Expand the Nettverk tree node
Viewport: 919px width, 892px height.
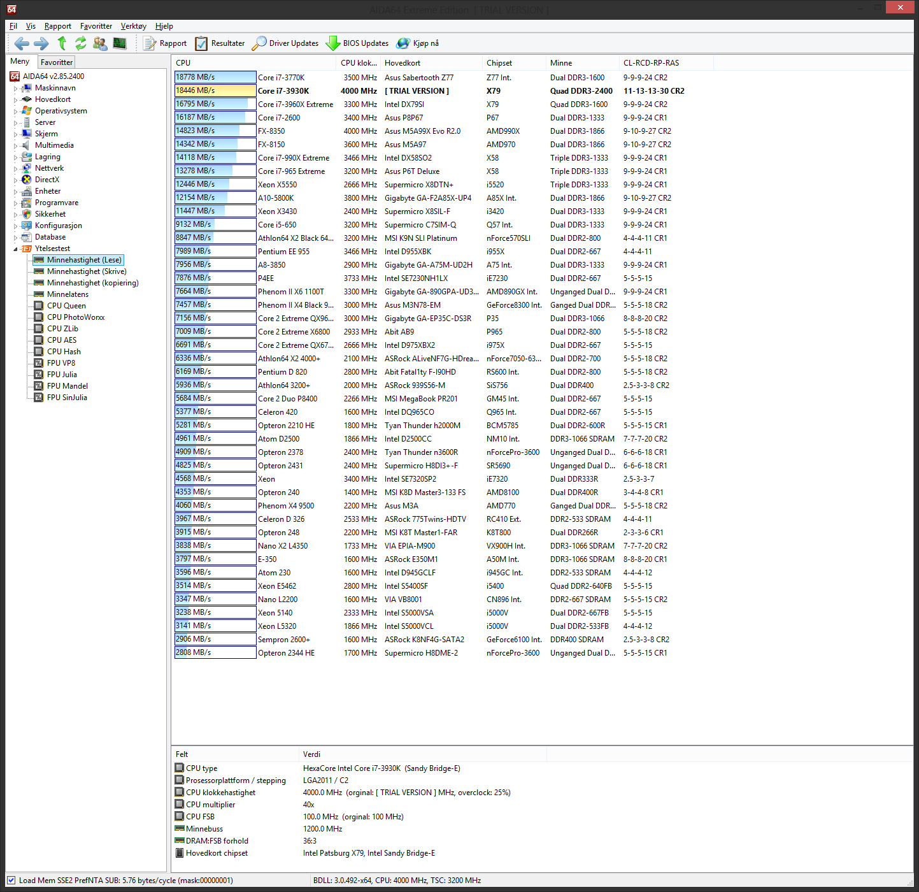[16, 169]
